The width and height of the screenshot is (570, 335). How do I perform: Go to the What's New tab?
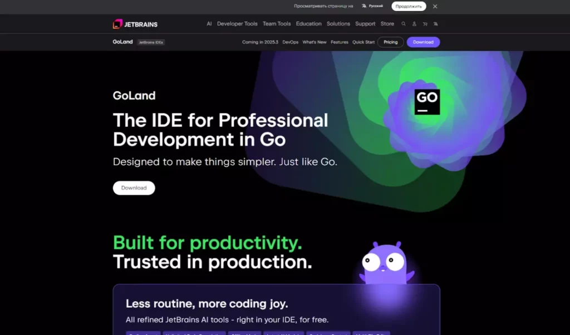click(315, 42)
